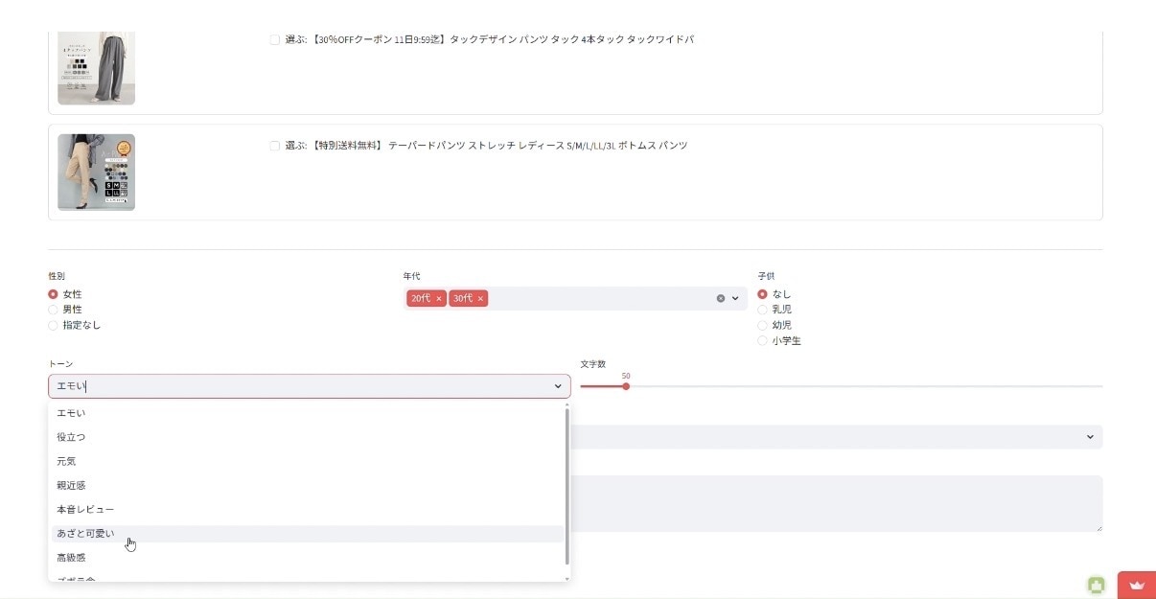Open the beige tapered pants thumbnail
1156x599 pixels.
(x=96, y=173)
